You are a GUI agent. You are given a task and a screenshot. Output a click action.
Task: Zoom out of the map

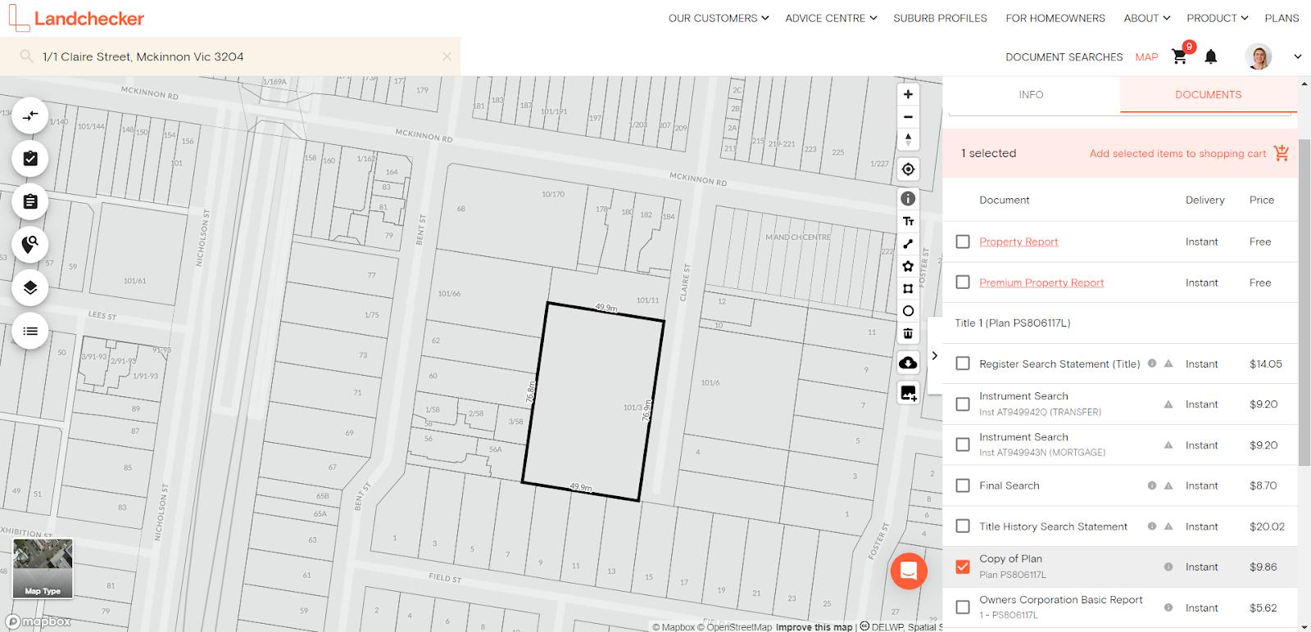pyautogui.click(x=908, y=117)
